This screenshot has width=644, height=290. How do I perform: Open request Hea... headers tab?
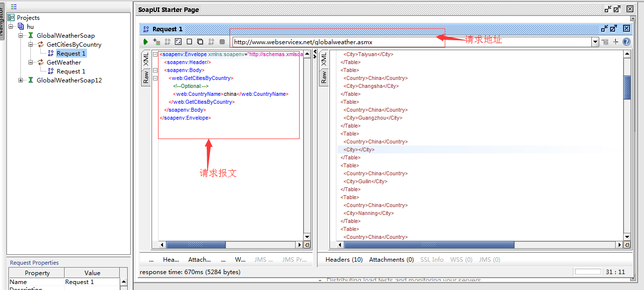[x=171, y=259]
